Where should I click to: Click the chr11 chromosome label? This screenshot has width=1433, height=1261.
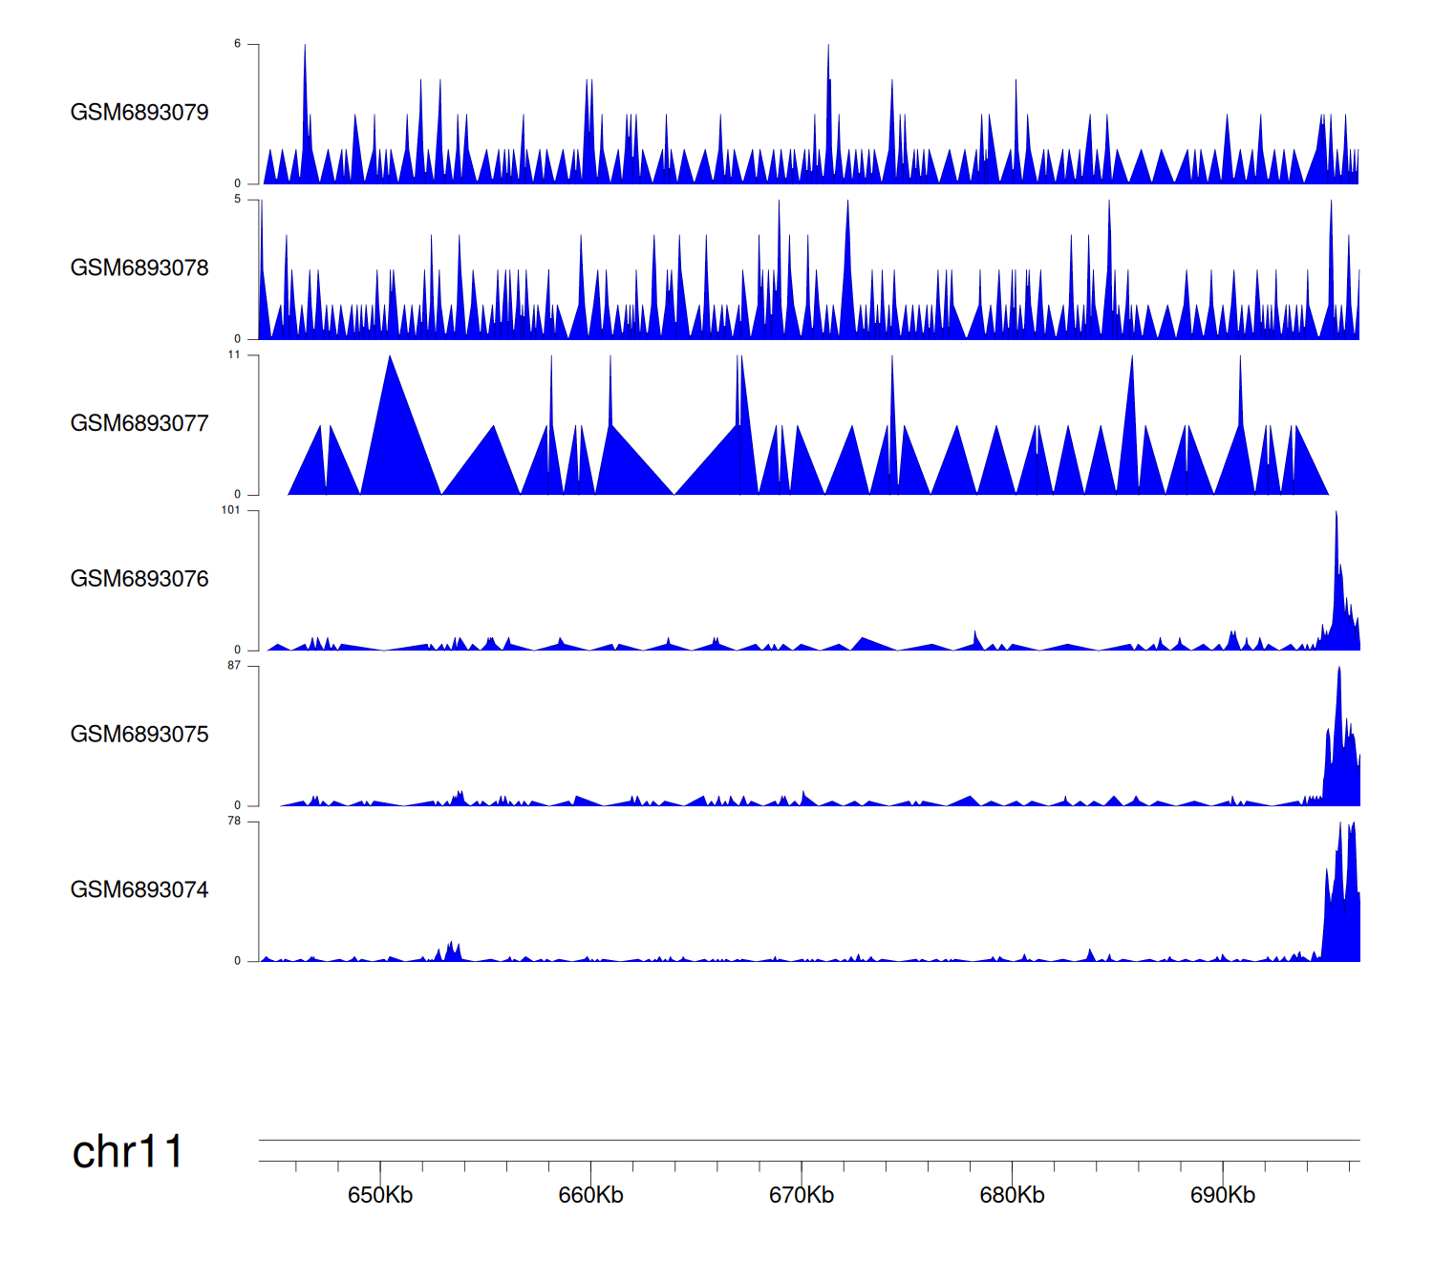click(x=127, y=1152)
